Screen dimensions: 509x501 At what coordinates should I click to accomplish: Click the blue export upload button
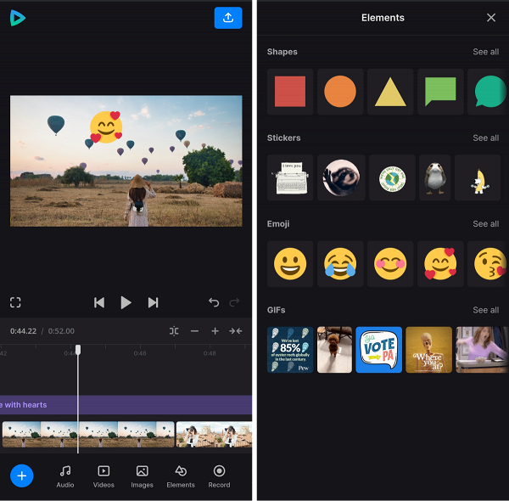click(x=228, y=18)
